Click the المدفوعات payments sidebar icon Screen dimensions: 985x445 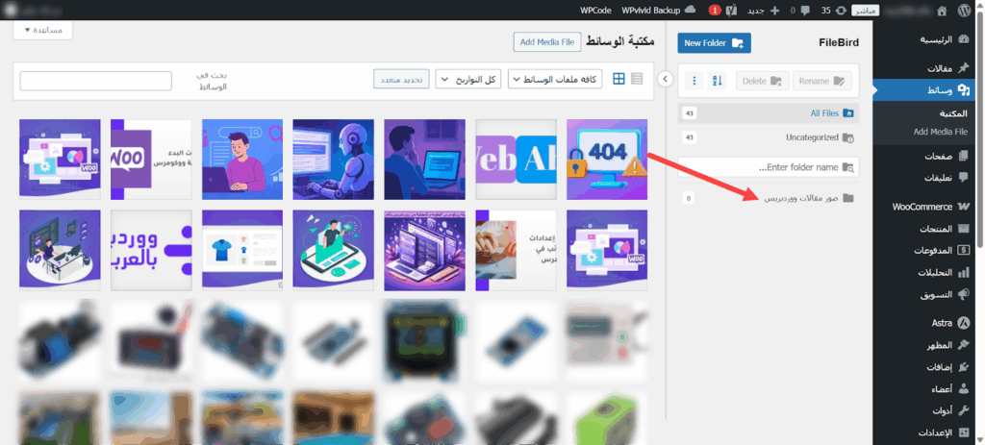[x=964, y=251]
